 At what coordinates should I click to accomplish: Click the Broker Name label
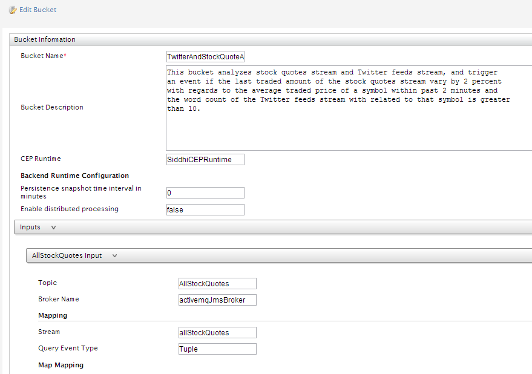click(59, 299)
